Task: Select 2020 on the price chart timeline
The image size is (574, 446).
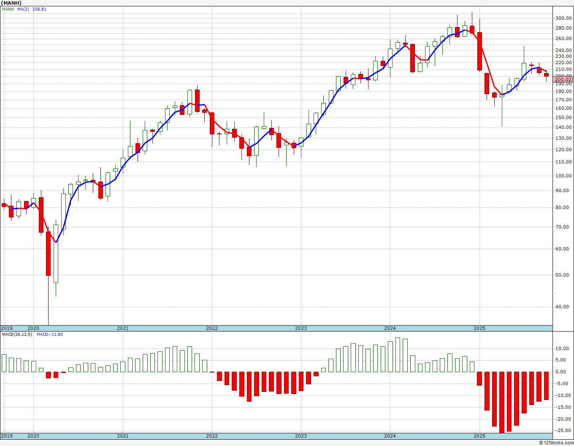Action: pos(33,328)
